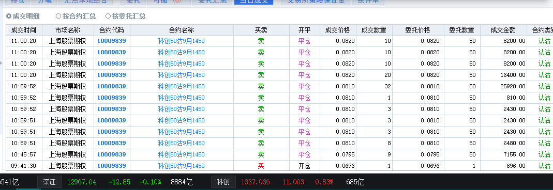The image size is (553, 190).
Task: Select the 09:41:30 trade time cell
Action: click(x=24, y=166)
